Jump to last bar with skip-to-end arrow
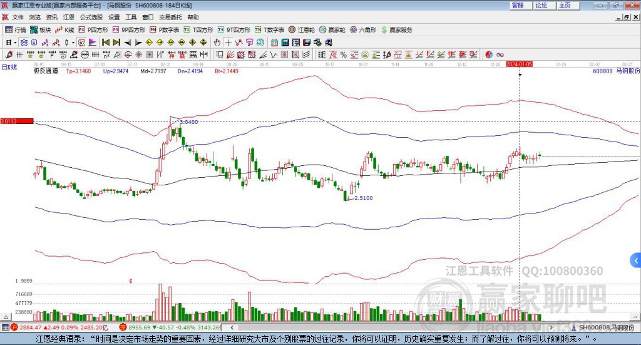This screenshot has height=345, width=641. 116,43
